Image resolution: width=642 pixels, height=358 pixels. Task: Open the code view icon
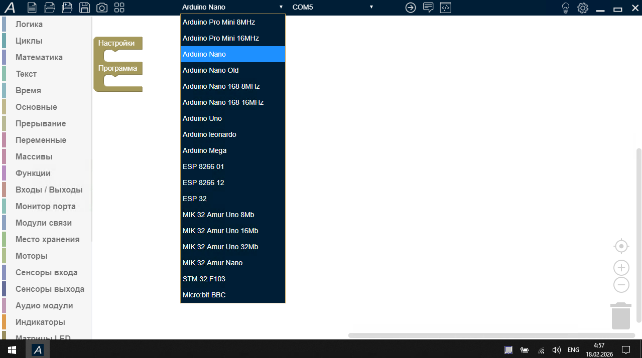pyautogui.click(x=446, y=8)
